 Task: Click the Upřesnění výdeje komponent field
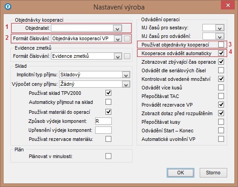(x=103, y=130)
